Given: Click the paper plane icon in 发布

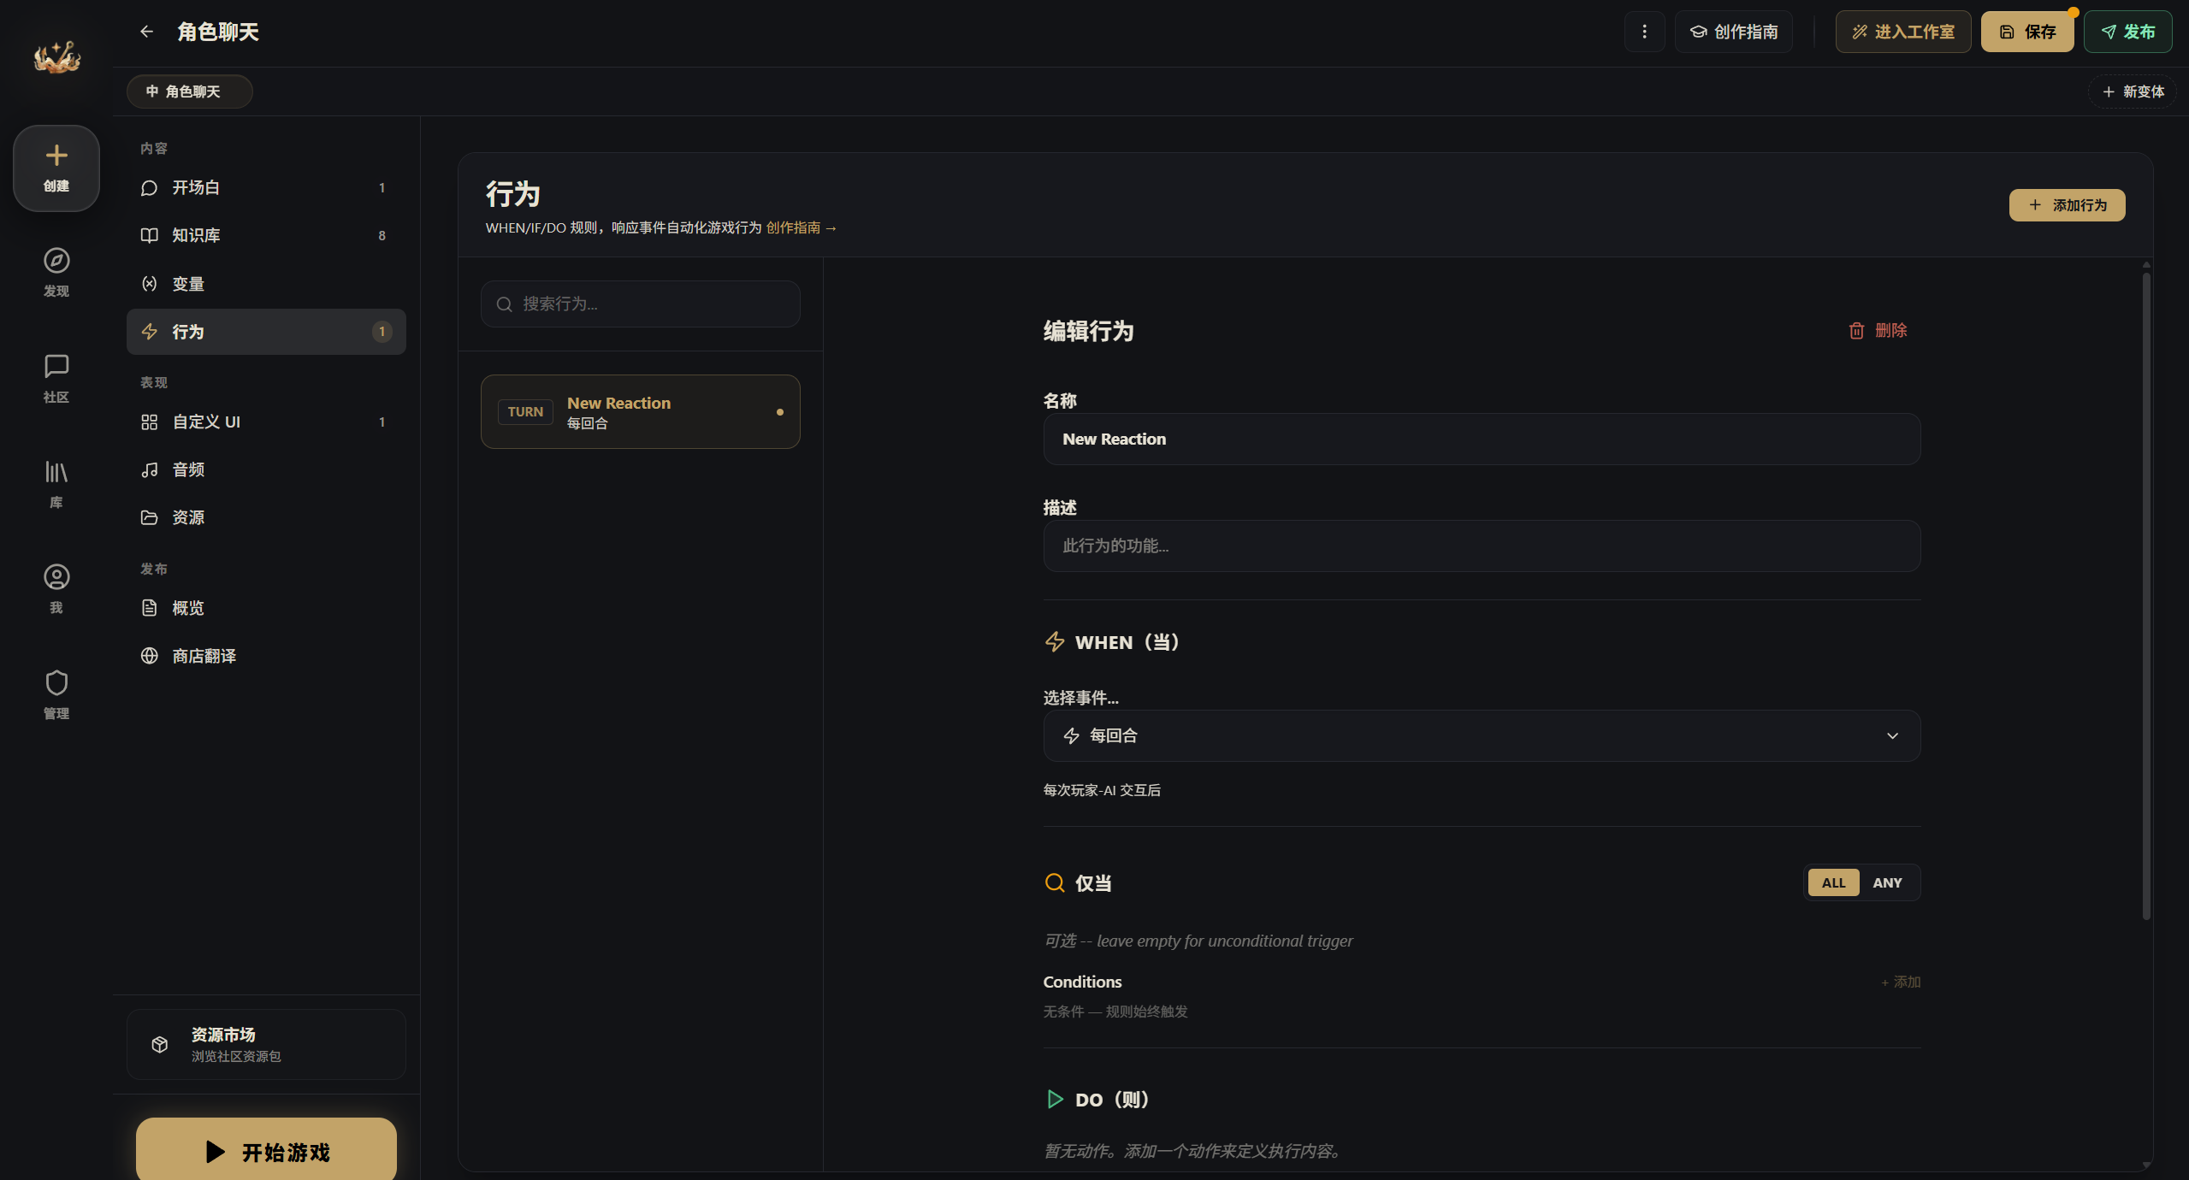Looking at the screenshot, I should click(x=2109, y=32).
